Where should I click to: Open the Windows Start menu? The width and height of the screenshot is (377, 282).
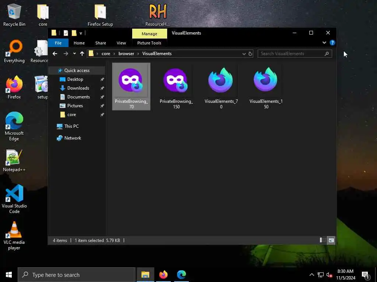[x=9, y=275]
